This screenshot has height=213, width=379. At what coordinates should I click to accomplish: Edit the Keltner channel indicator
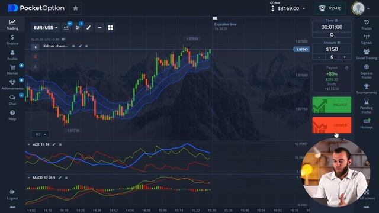(80, 46)
